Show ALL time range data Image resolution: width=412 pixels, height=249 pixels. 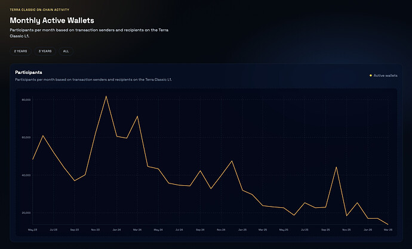tap(66, 51)
